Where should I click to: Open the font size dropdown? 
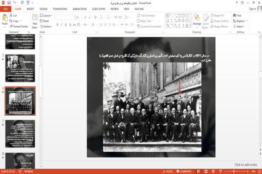[82, 17]
